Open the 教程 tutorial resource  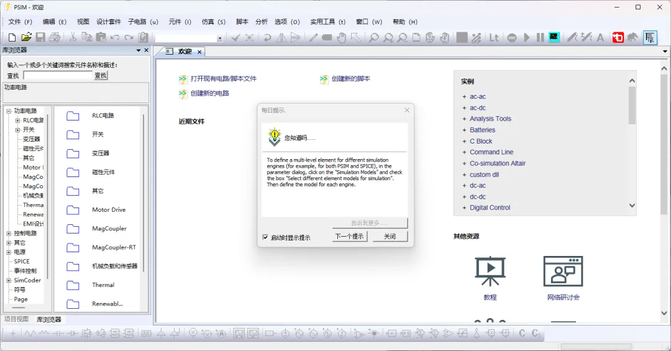pos(490,278)
